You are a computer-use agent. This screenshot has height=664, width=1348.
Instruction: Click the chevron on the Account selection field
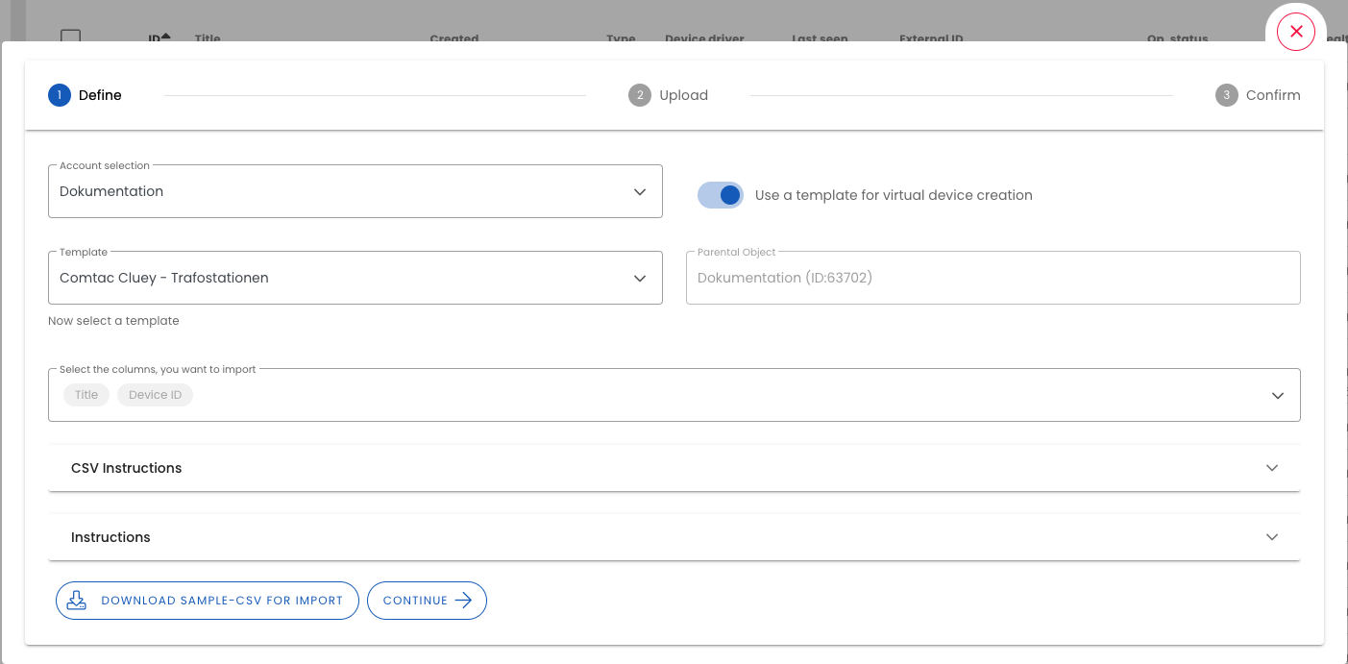coord(640,191)
